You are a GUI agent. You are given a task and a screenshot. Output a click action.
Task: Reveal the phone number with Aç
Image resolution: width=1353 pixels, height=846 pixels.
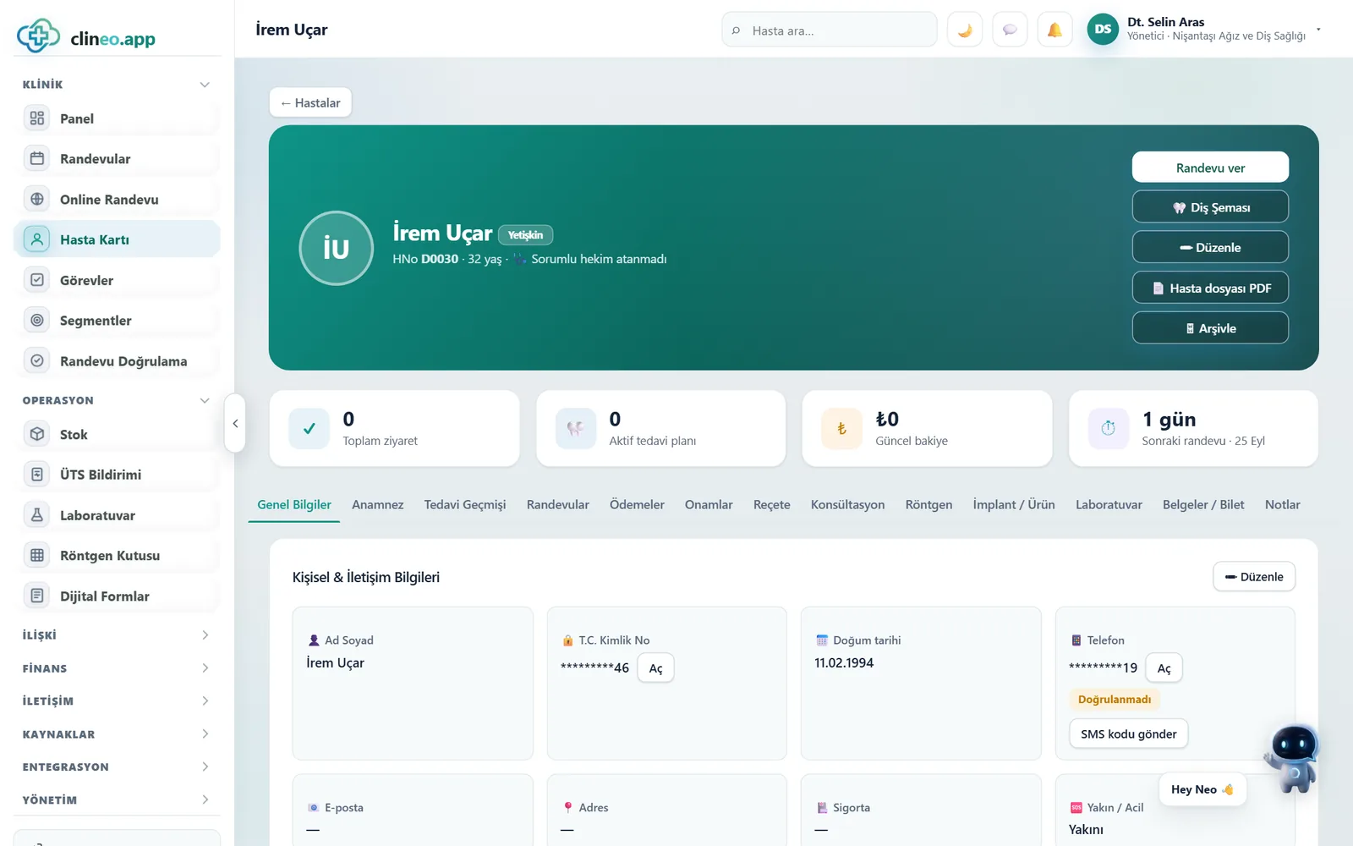click(1164, 668)
